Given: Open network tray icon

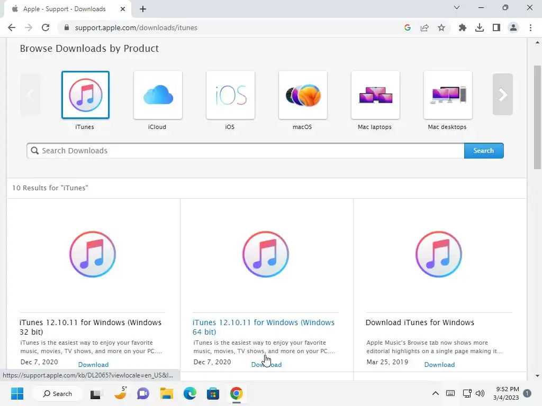Looking at the screenshot, I should [x=467, y=393].
